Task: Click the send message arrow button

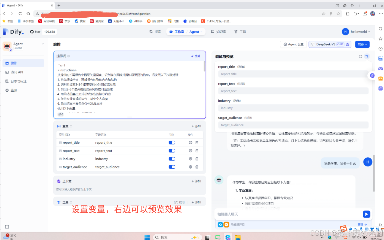Action: point(366,214)
